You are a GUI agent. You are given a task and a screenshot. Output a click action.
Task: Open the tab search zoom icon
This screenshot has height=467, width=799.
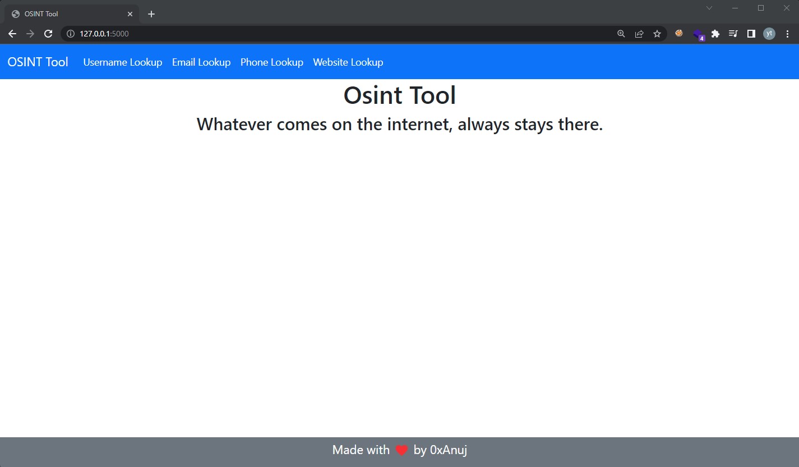point(621,33)
